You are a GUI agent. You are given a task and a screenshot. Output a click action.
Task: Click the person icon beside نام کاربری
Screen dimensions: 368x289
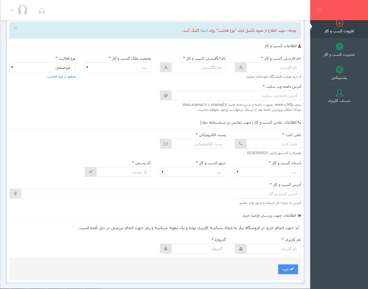click(x=241, y=249)
